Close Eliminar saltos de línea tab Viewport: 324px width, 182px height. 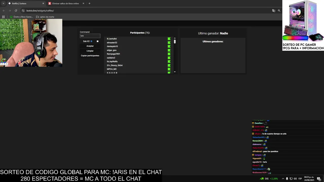coord(83,3)
